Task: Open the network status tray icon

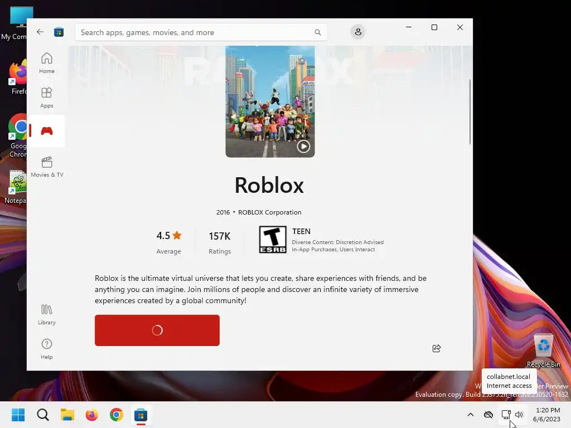Action: click(506, 415)
